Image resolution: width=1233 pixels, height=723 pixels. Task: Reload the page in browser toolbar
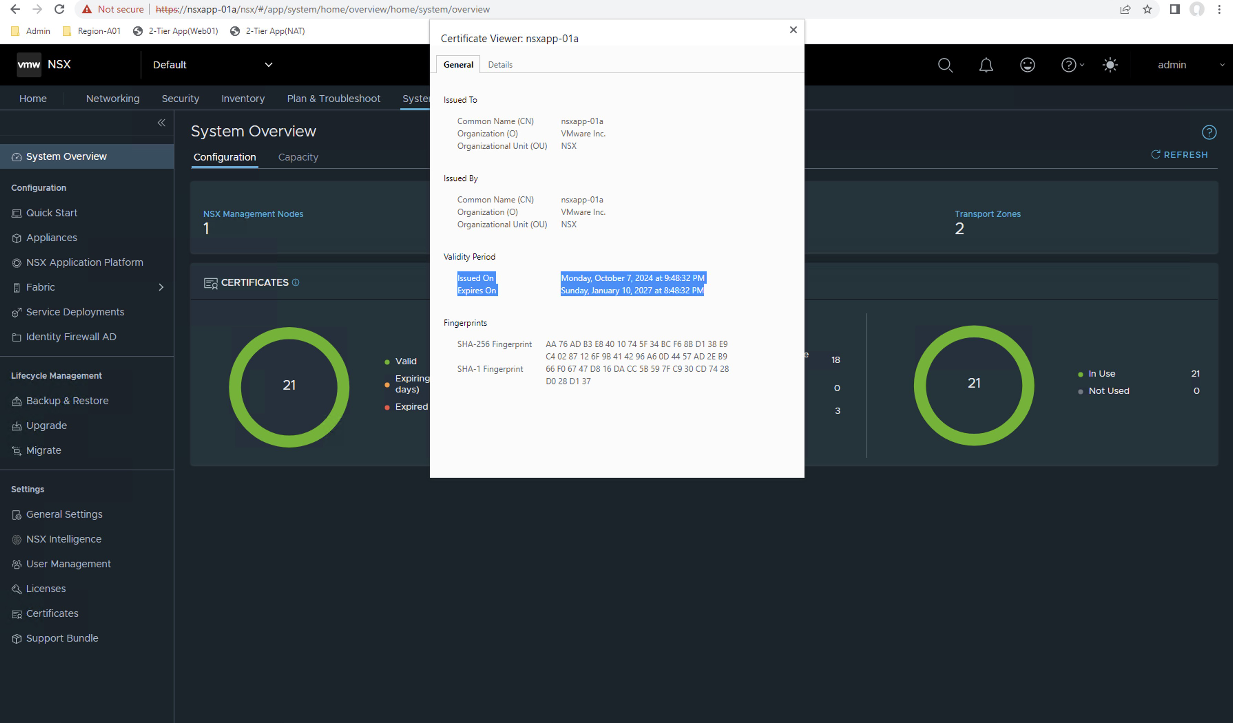[59, 9]
